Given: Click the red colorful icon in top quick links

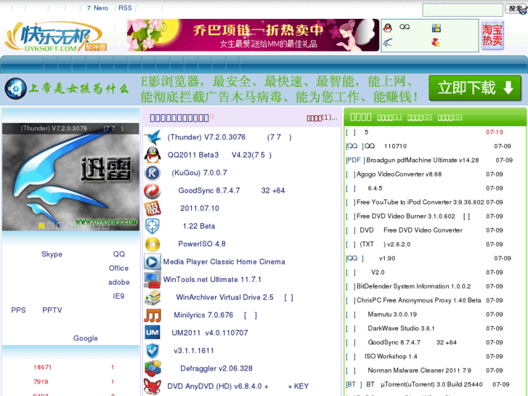Looking at the screenshot, I should pyautogui.click(x=436, y=42).
